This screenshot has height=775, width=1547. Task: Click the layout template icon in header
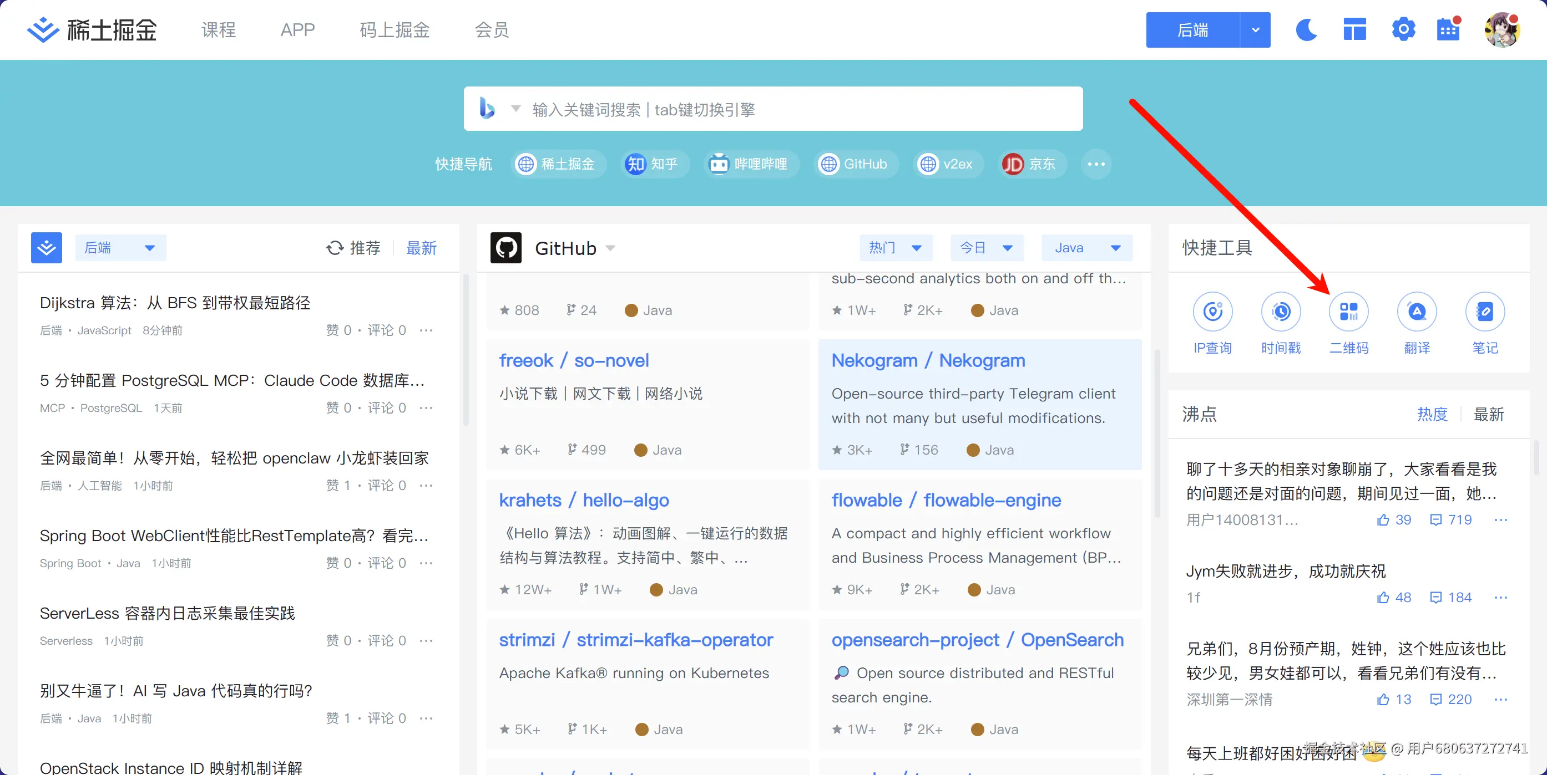point(1354,29)
